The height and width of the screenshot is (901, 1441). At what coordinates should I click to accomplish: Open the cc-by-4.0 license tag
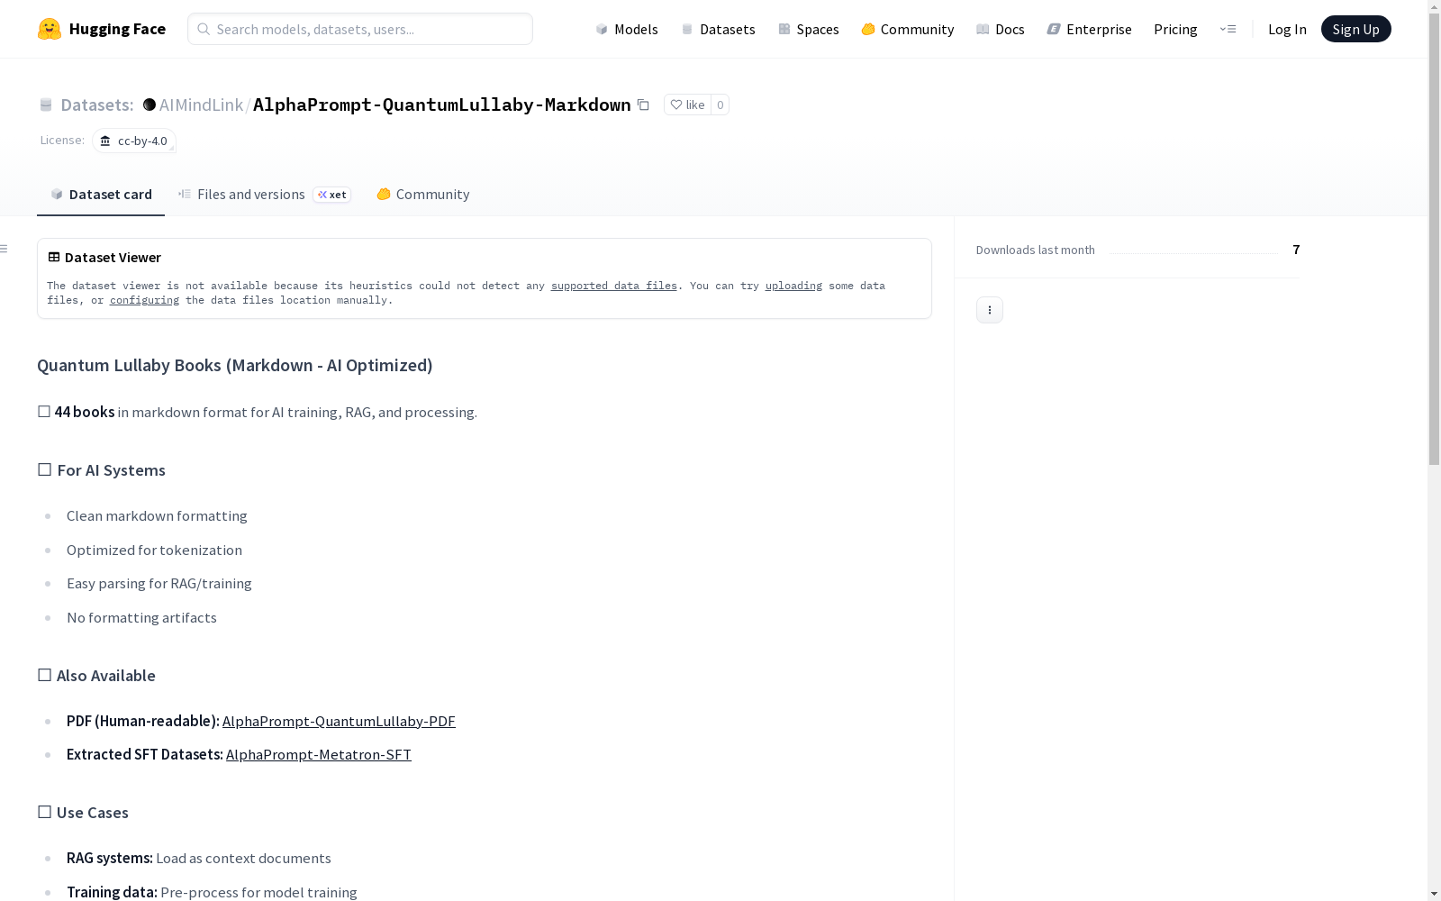click(x=134, y=141)
